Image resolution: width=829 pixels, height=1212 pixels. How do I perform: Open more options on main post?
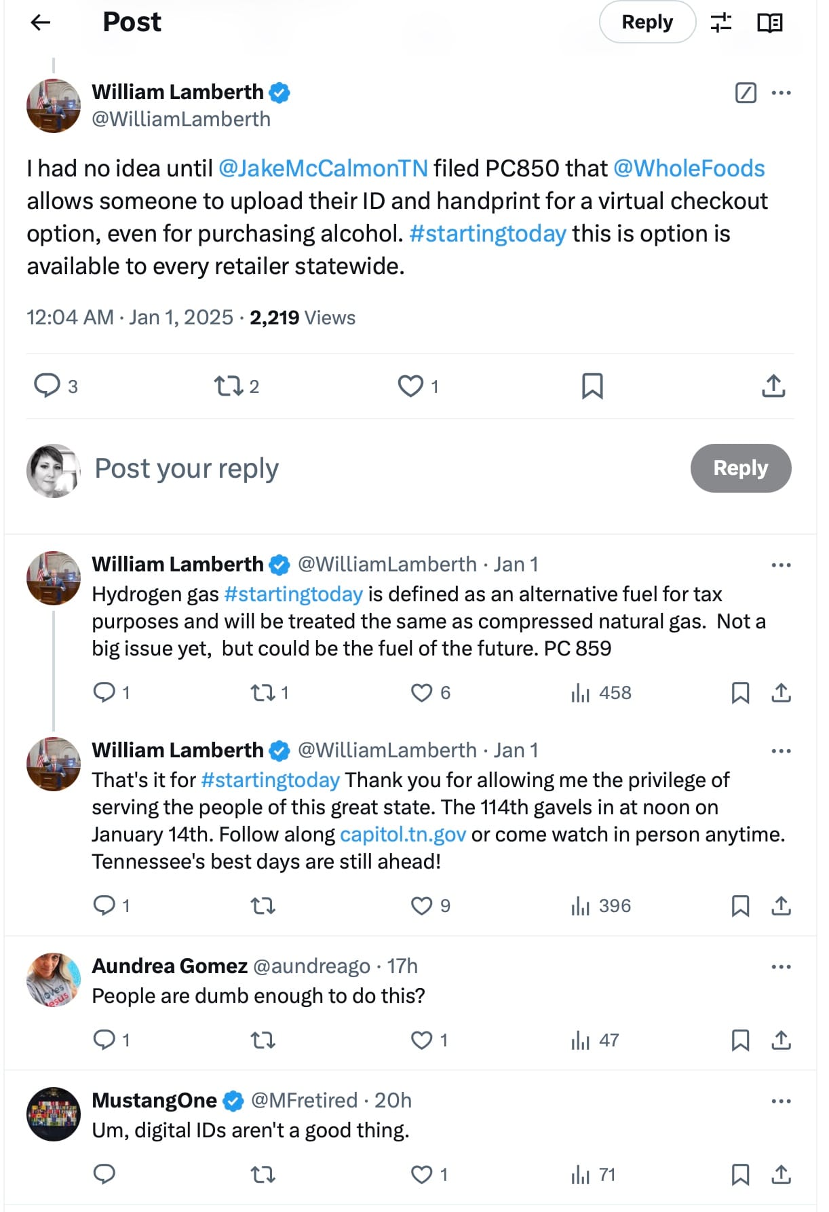[782, 92]
